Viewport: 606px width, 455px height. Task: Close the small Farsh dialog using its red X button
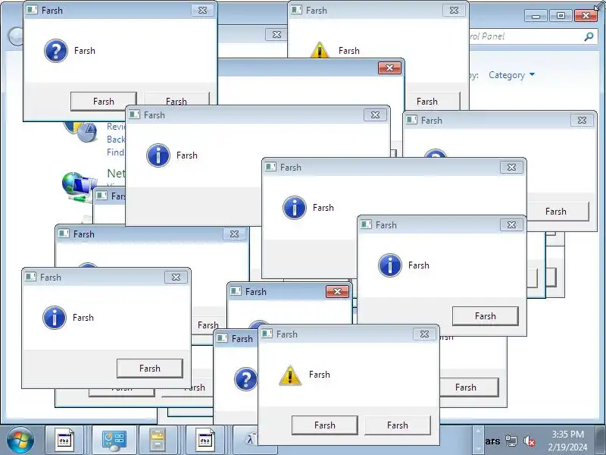click(337, 291)
